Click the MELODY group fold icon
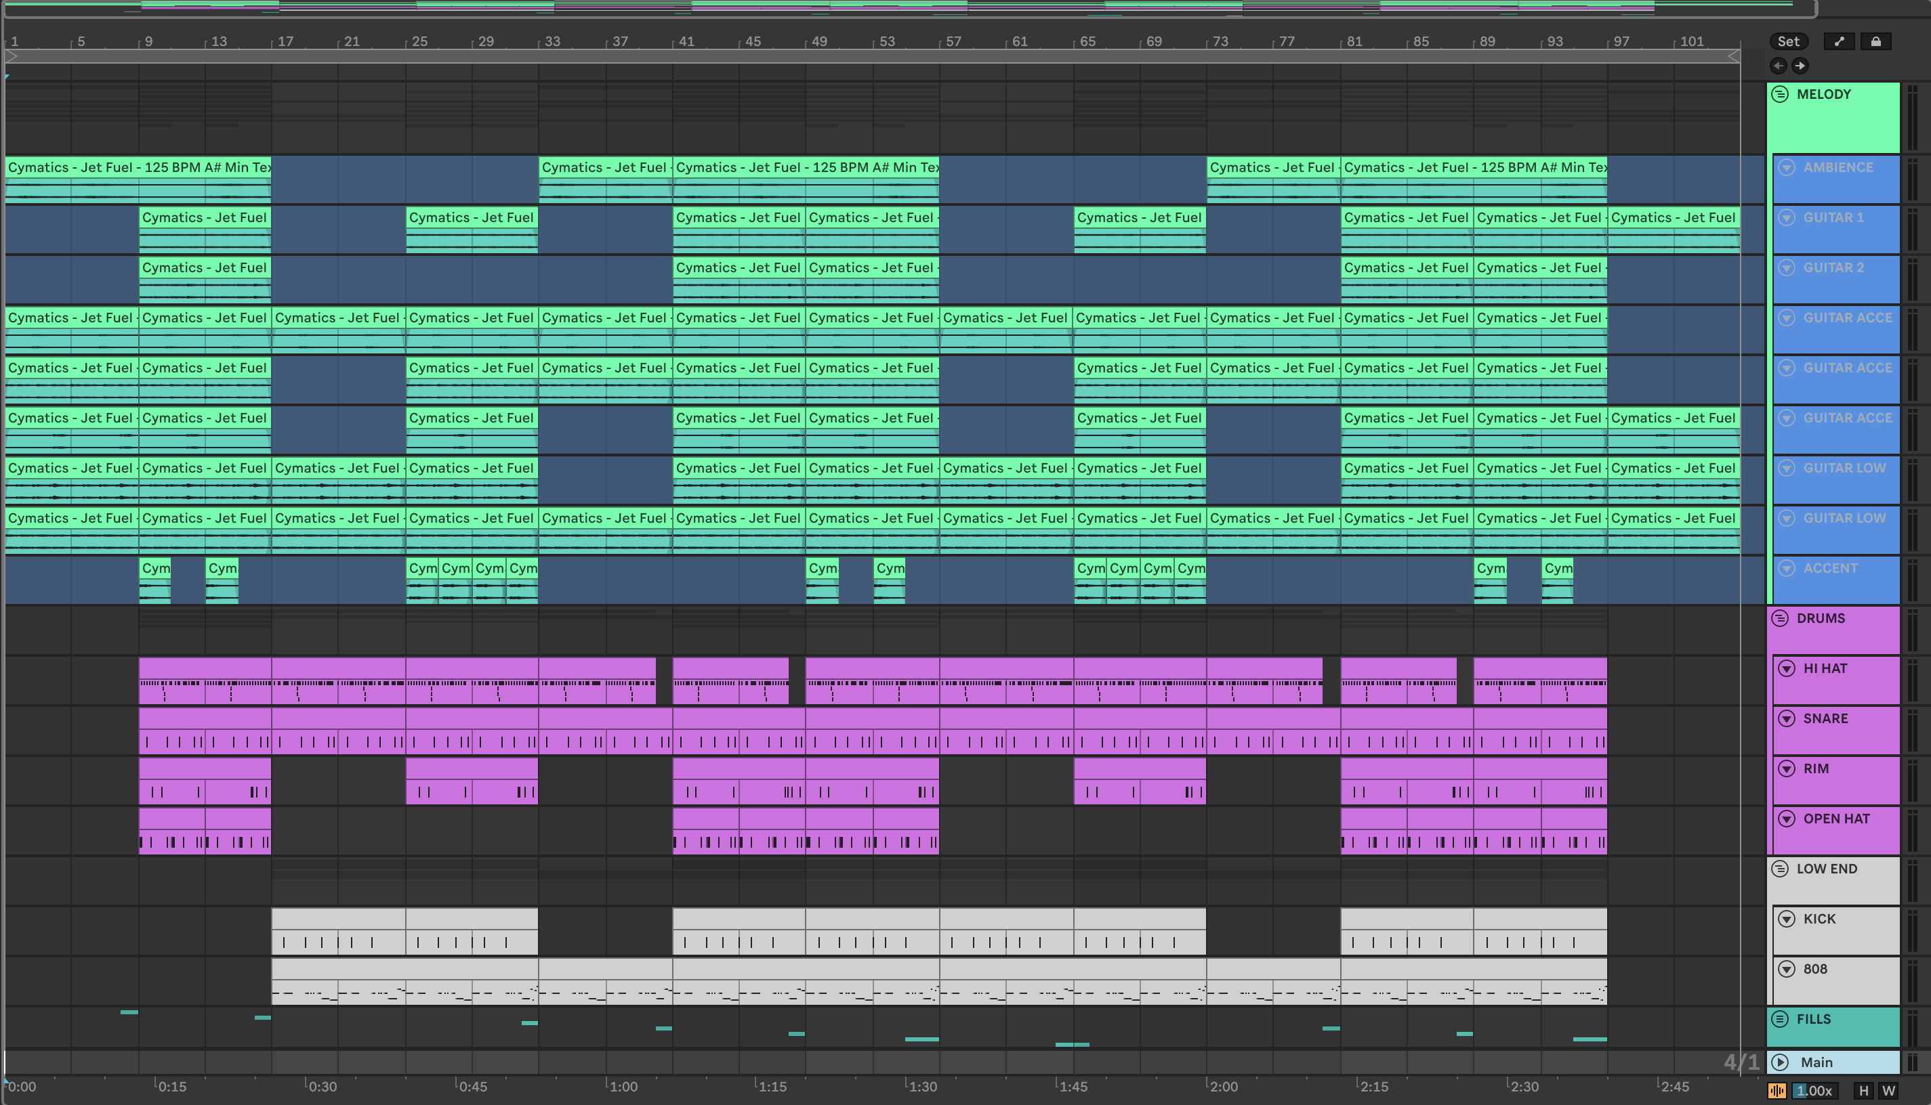Viewport: 1931px width, 1105px height. coord(1780,94)
